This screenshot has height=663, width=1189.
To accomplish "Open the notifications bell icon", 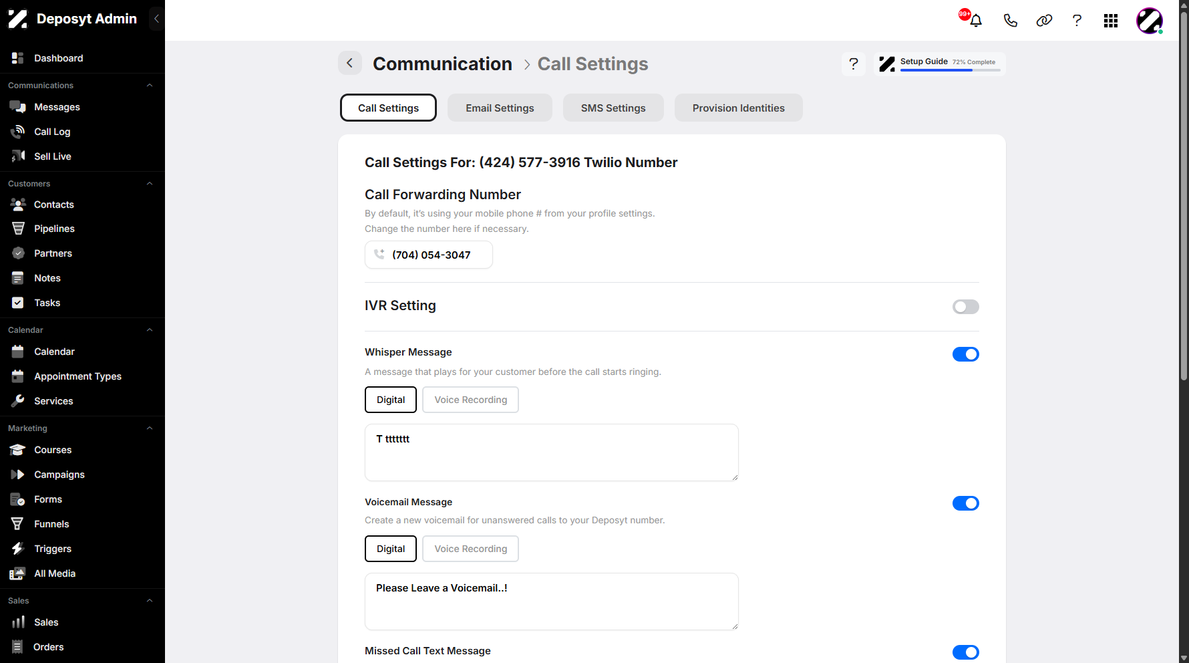I will pos(975,21).
